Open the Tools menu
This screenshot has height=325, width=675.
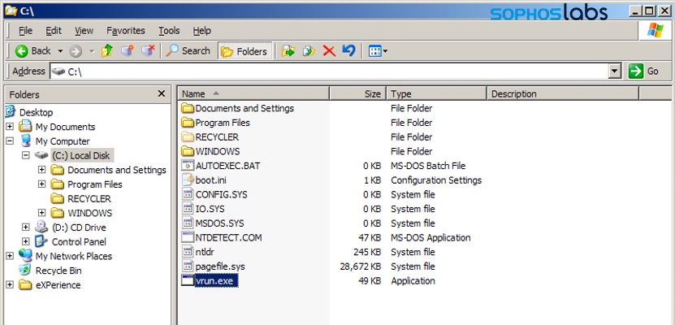click(x=169, y=31)
